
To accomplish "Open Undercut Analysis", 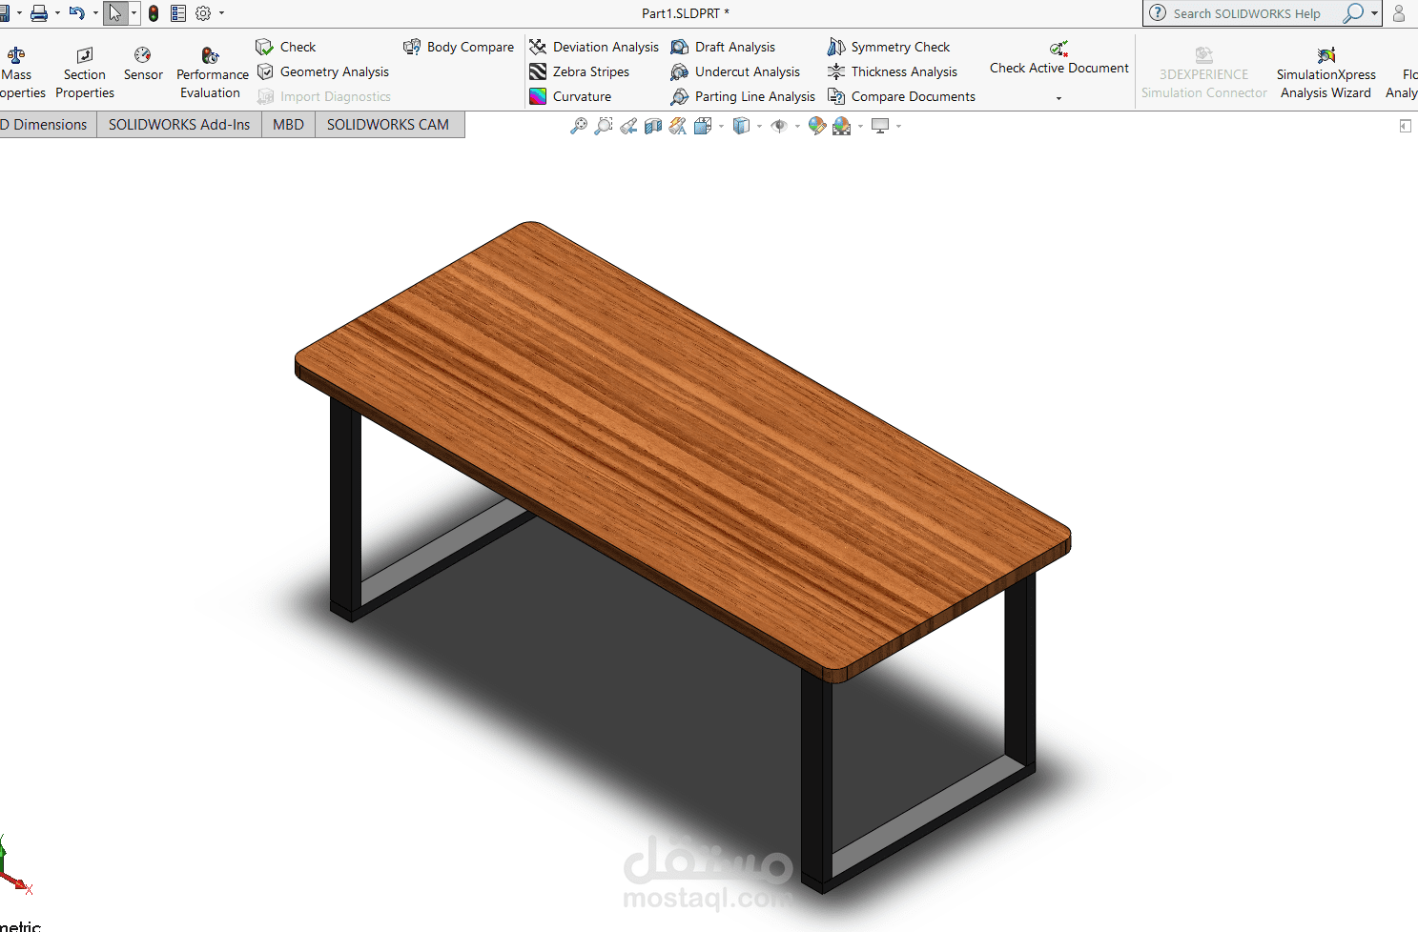I will pyautogui.click(x=735, y=71).
